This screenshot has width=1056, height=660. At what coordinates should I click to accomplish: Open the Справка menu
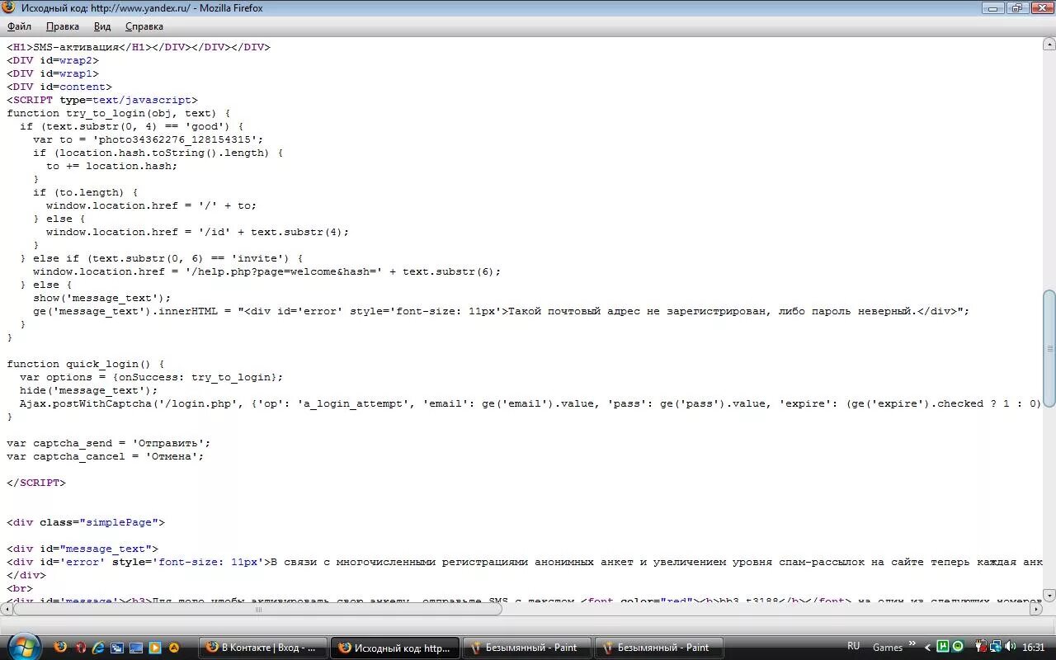pos(144,26)
